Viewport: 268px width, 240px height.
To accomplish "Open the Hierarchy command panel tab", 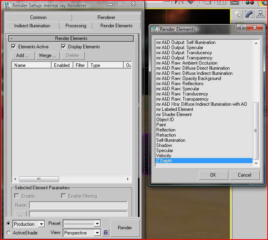I will click(x=260, y=15).
